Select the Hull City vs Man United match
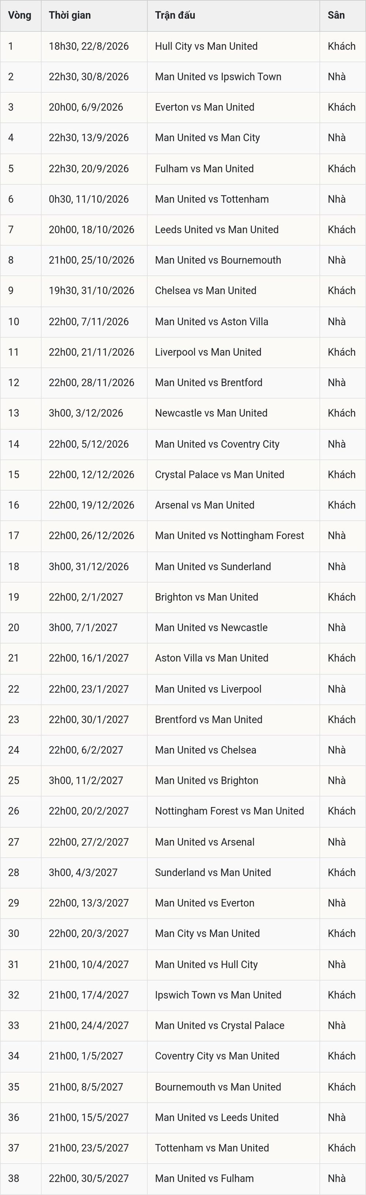The height and width of the screenshot is (1195, 366). (206, 46)
